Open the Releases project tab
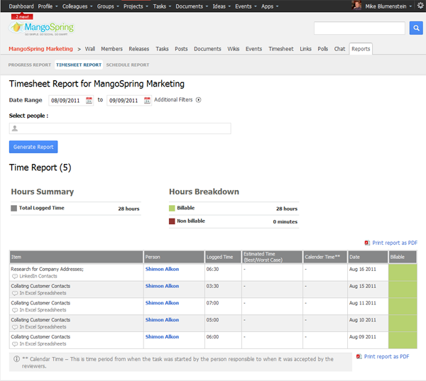Image resolution: width=426 pixels, height=381 pixels. click(139, 49)
